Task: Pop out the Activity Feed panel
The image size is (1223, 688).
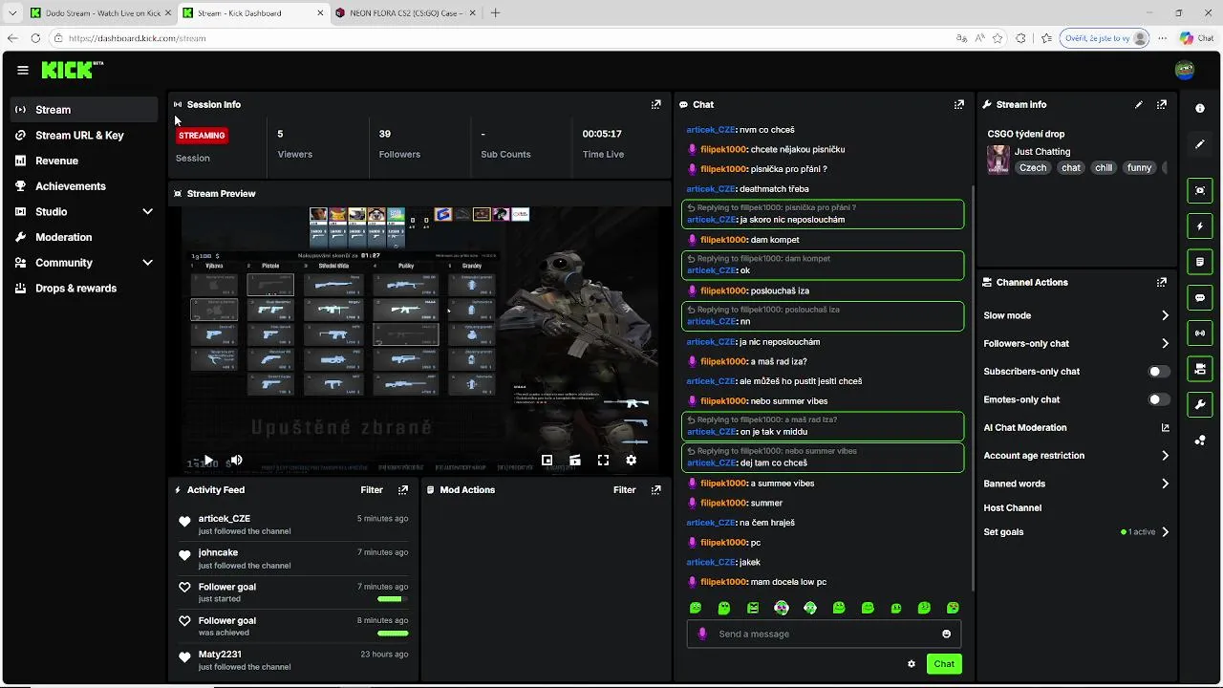Action: click(x=403, y=489)
